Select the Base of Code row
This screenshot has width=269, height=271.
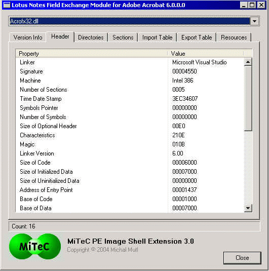pos(130,199)
